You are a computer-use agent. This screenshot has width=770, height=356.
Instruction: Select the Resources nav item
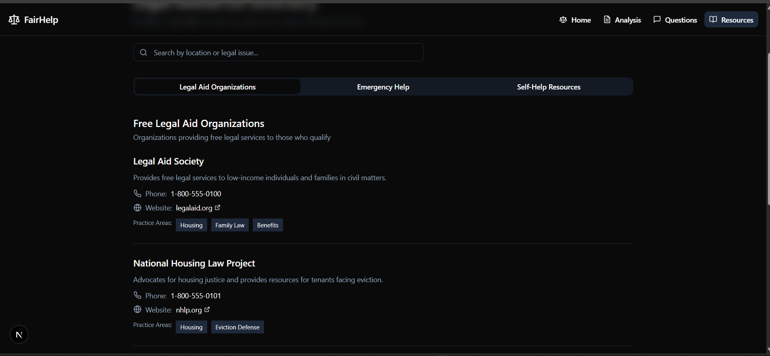(731, 20)
